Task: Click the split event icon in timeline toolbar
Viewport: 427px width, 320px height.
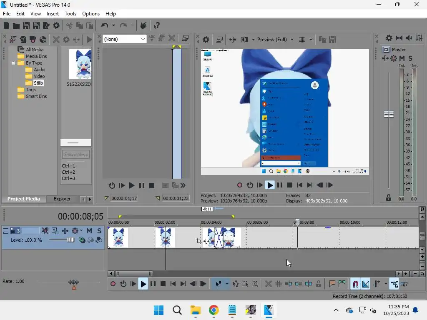Action: coord(309,284)
